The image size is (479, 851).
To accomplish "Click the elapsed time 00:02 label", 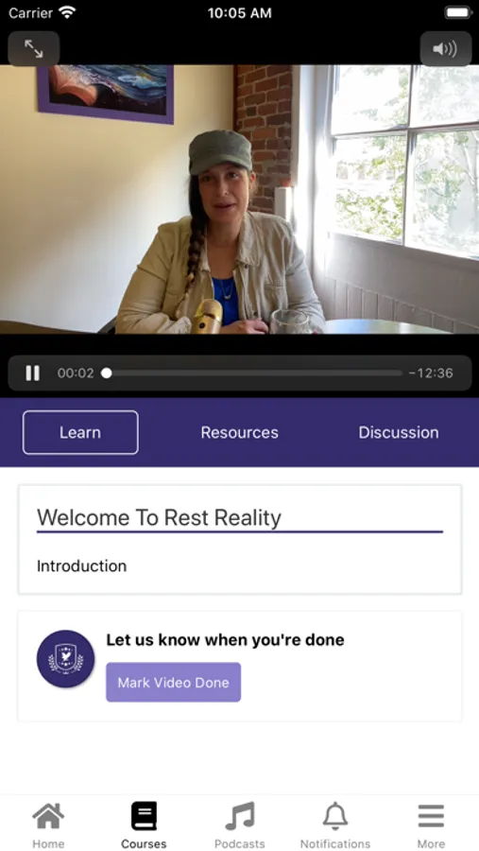I will click(76, 373).
